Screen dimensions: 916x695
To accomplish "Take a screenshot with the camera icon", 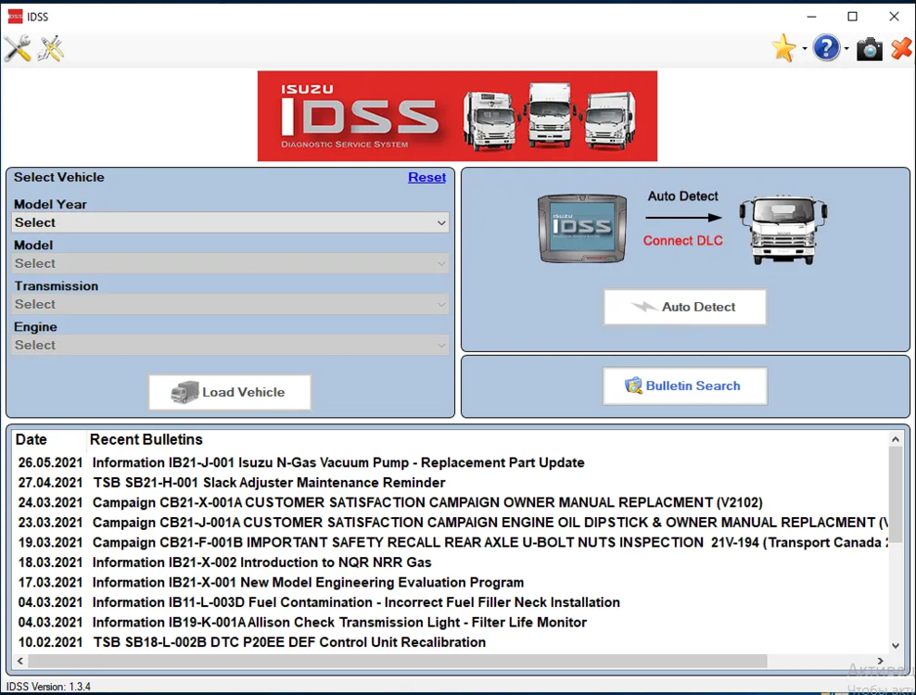I will tap(869, 48).
